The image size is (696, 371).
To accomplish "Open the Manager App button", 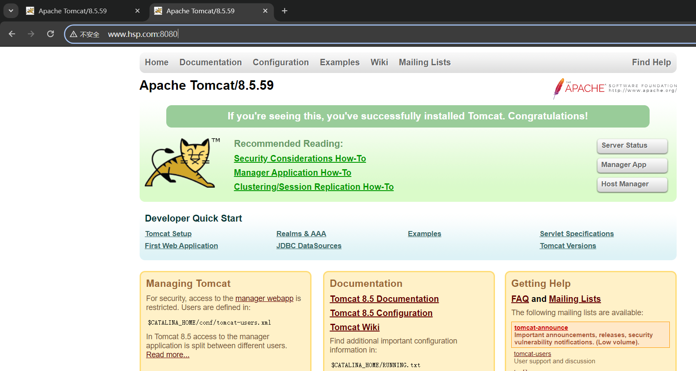I will coord(632,165).
